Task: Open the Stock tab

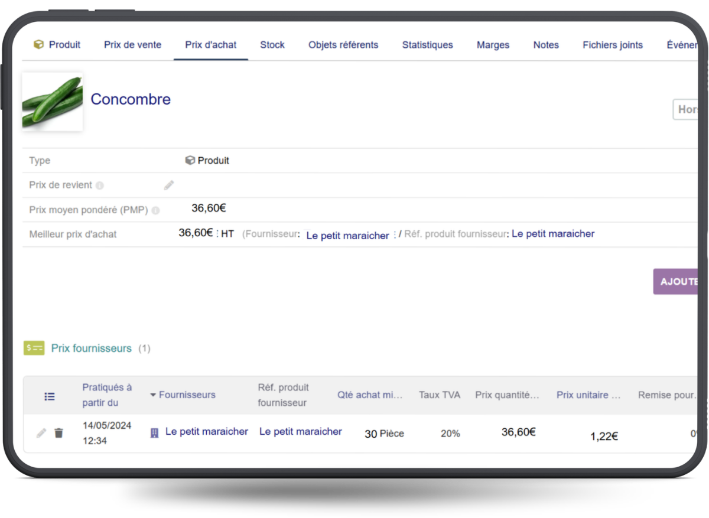Action: 272,45
